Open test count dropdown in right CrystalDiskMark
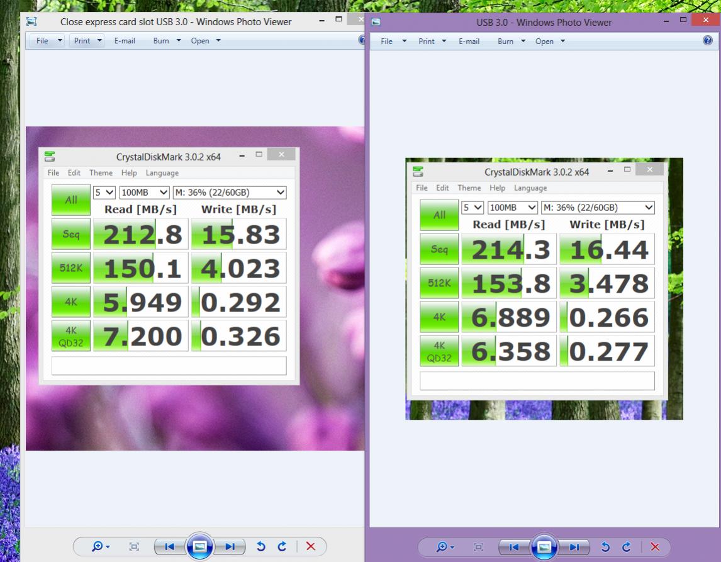This screenshot has height=562, width=721. 472,208
